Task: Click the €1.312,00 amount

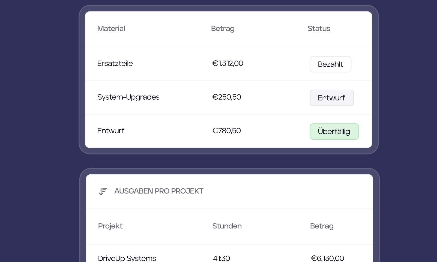Action: [x=228, y=63]
